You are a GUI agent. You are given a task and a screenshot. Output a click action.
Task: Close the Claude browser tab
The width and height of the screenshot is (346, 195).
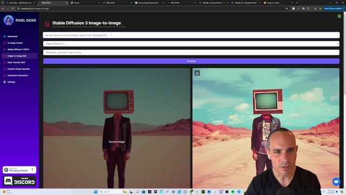[98, 3]
